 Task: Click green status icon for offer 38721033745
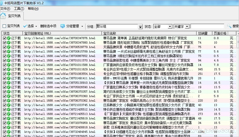9,105
